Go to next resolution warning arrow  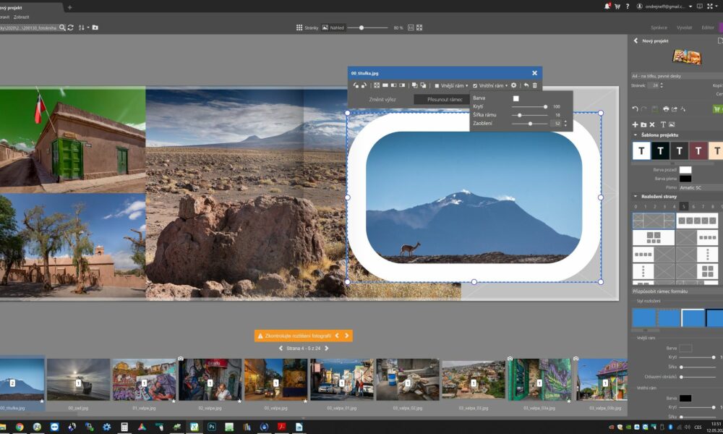click(x=347, y=336)
